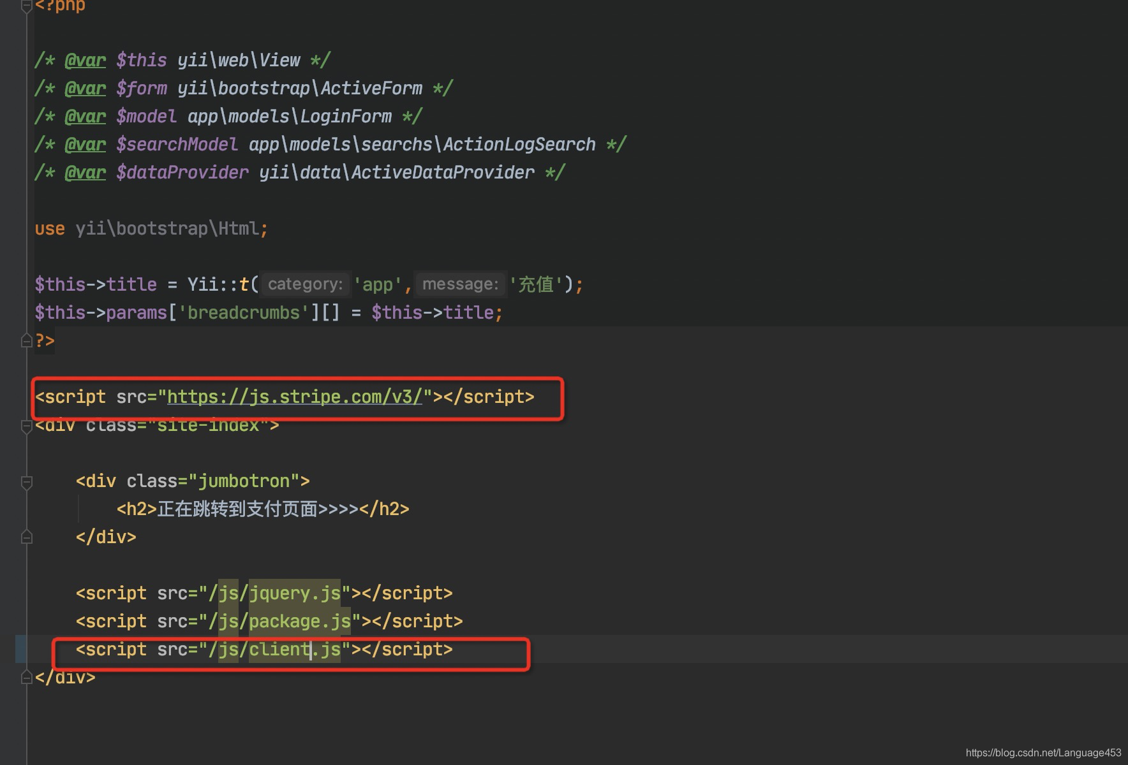Screen dimensions: 1128x765
Task: Click the 'breadcrumbs' string key
Action: pyautogui.click(x=244, y=312)
